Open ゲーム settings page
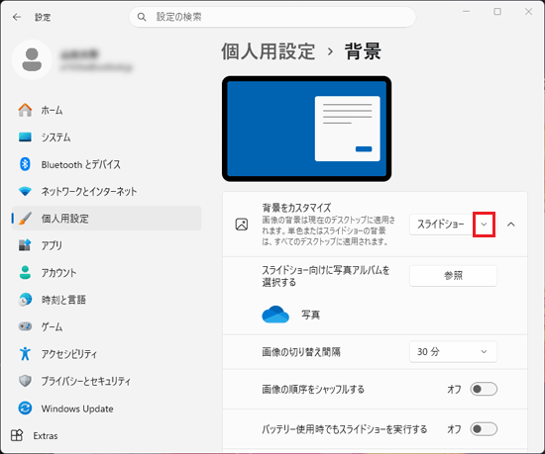Viewport: 545px width, 454px height. tap(106, 326)
